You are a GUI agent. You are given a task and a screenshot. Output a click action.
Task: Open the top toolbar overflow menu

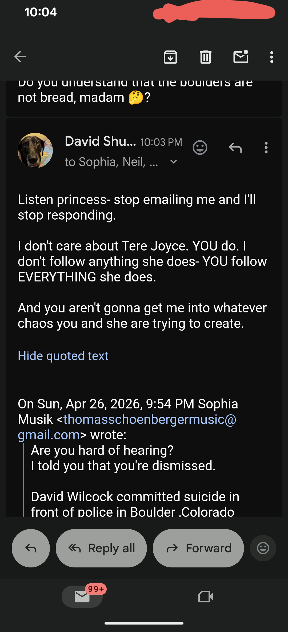271,57
